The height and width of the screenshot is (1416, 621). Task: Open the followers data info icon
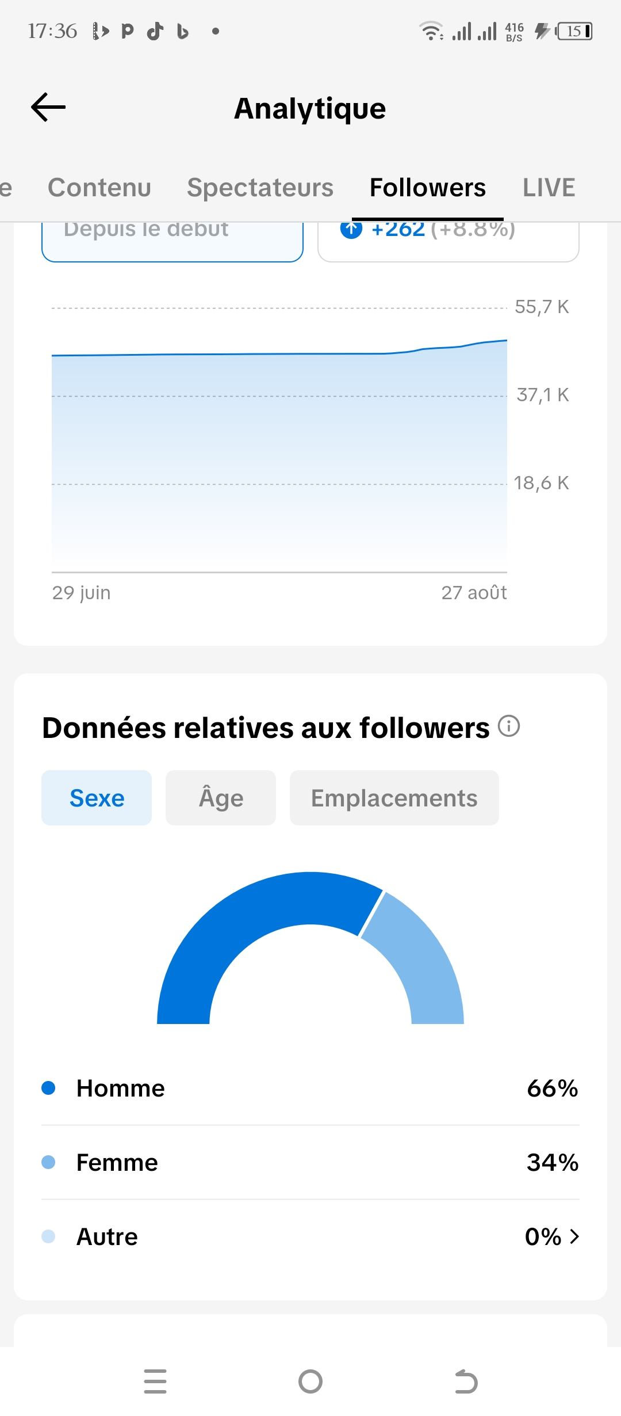tap(509, 726)
